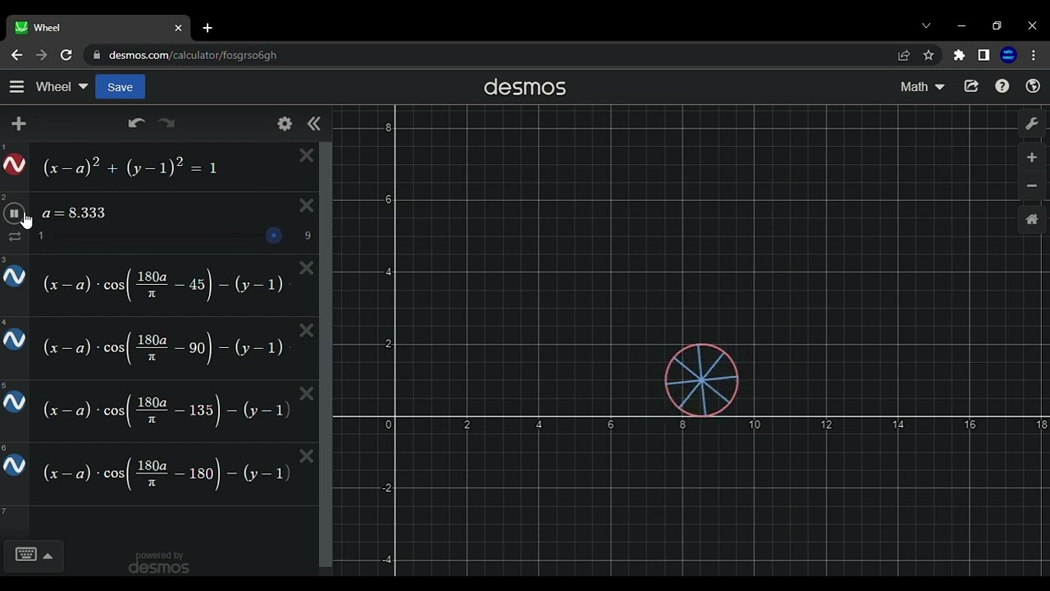Delete the minus 90 spoke expression
The width and height of the screenshot is (1050, 591).
[x=307, y=331]
